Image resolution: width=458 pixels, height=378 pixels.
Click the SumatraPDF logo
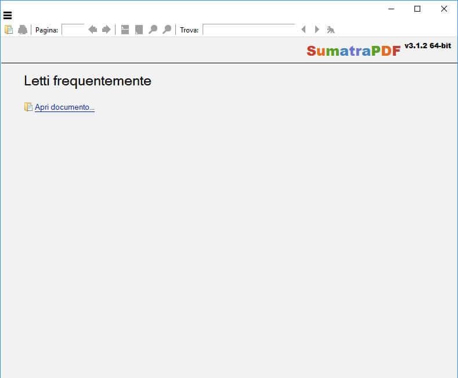point(354,51)
